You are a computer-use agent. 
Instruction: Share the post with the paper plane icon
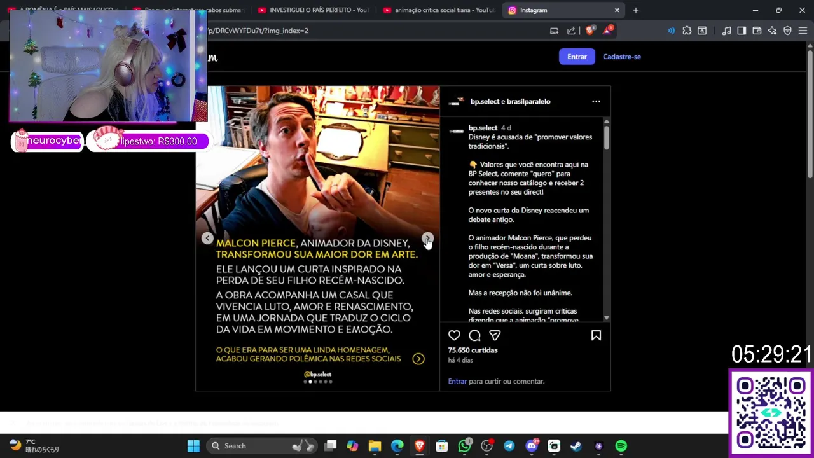coord(495,335)
